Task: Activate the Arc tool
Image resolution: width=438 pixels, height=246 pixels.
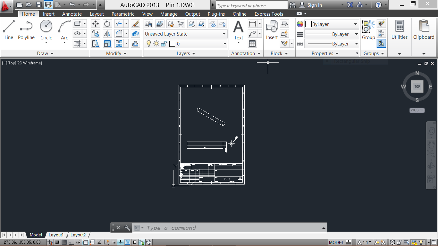Action: coord(64,30)
